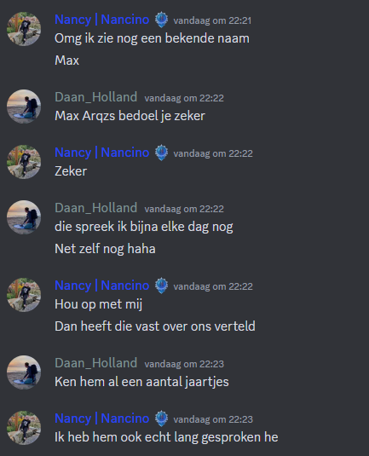This screenshot has height=456, width=369.
Task: Click message 'Dan heeft die vast over ons verteld'
Action: (155, 326)
